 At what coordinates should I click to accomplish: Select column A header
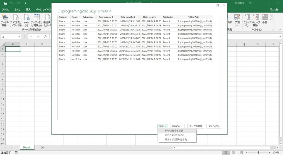click(13, 44)
